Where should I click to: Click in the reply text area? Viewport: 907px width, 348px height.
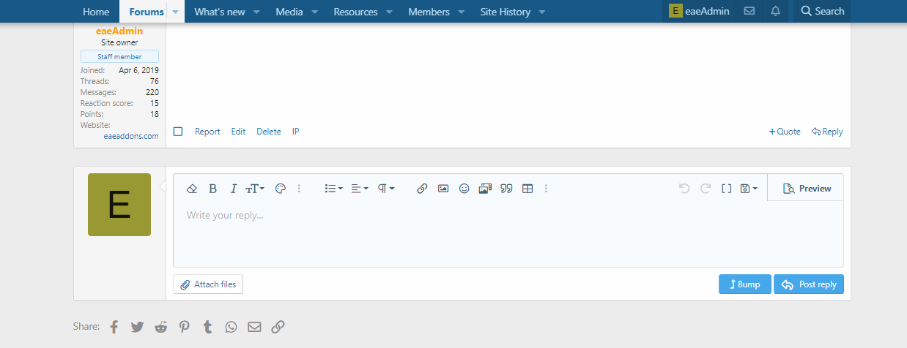508,234
